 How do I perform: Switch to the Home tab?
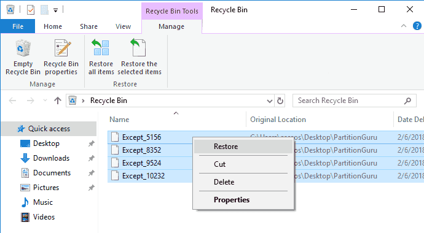tap(53, 26)
